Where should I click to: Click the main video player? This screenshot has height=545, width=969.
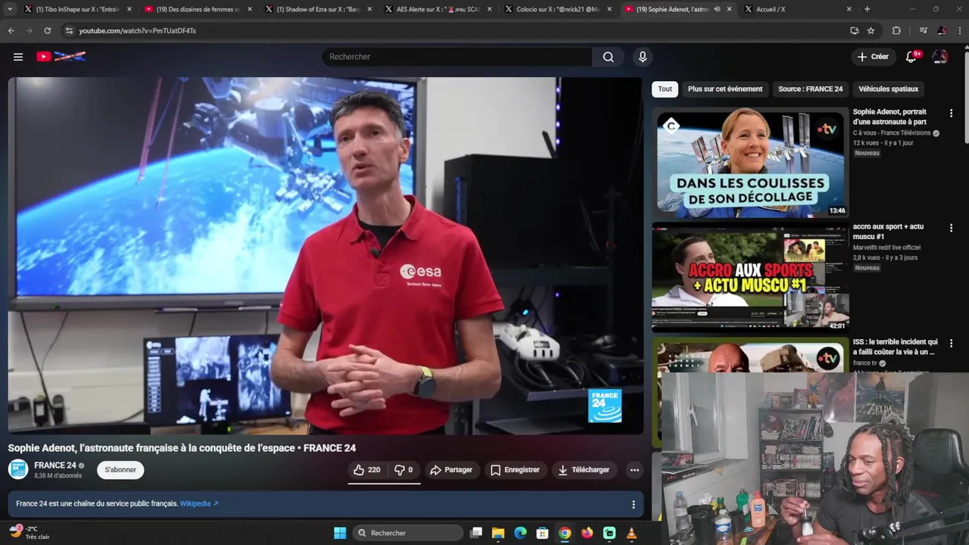[x=326, y=256]
